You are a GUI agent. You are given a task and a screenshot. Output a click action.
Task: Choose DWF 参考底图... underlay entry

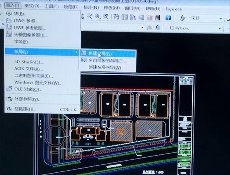[x=42, y=28]
